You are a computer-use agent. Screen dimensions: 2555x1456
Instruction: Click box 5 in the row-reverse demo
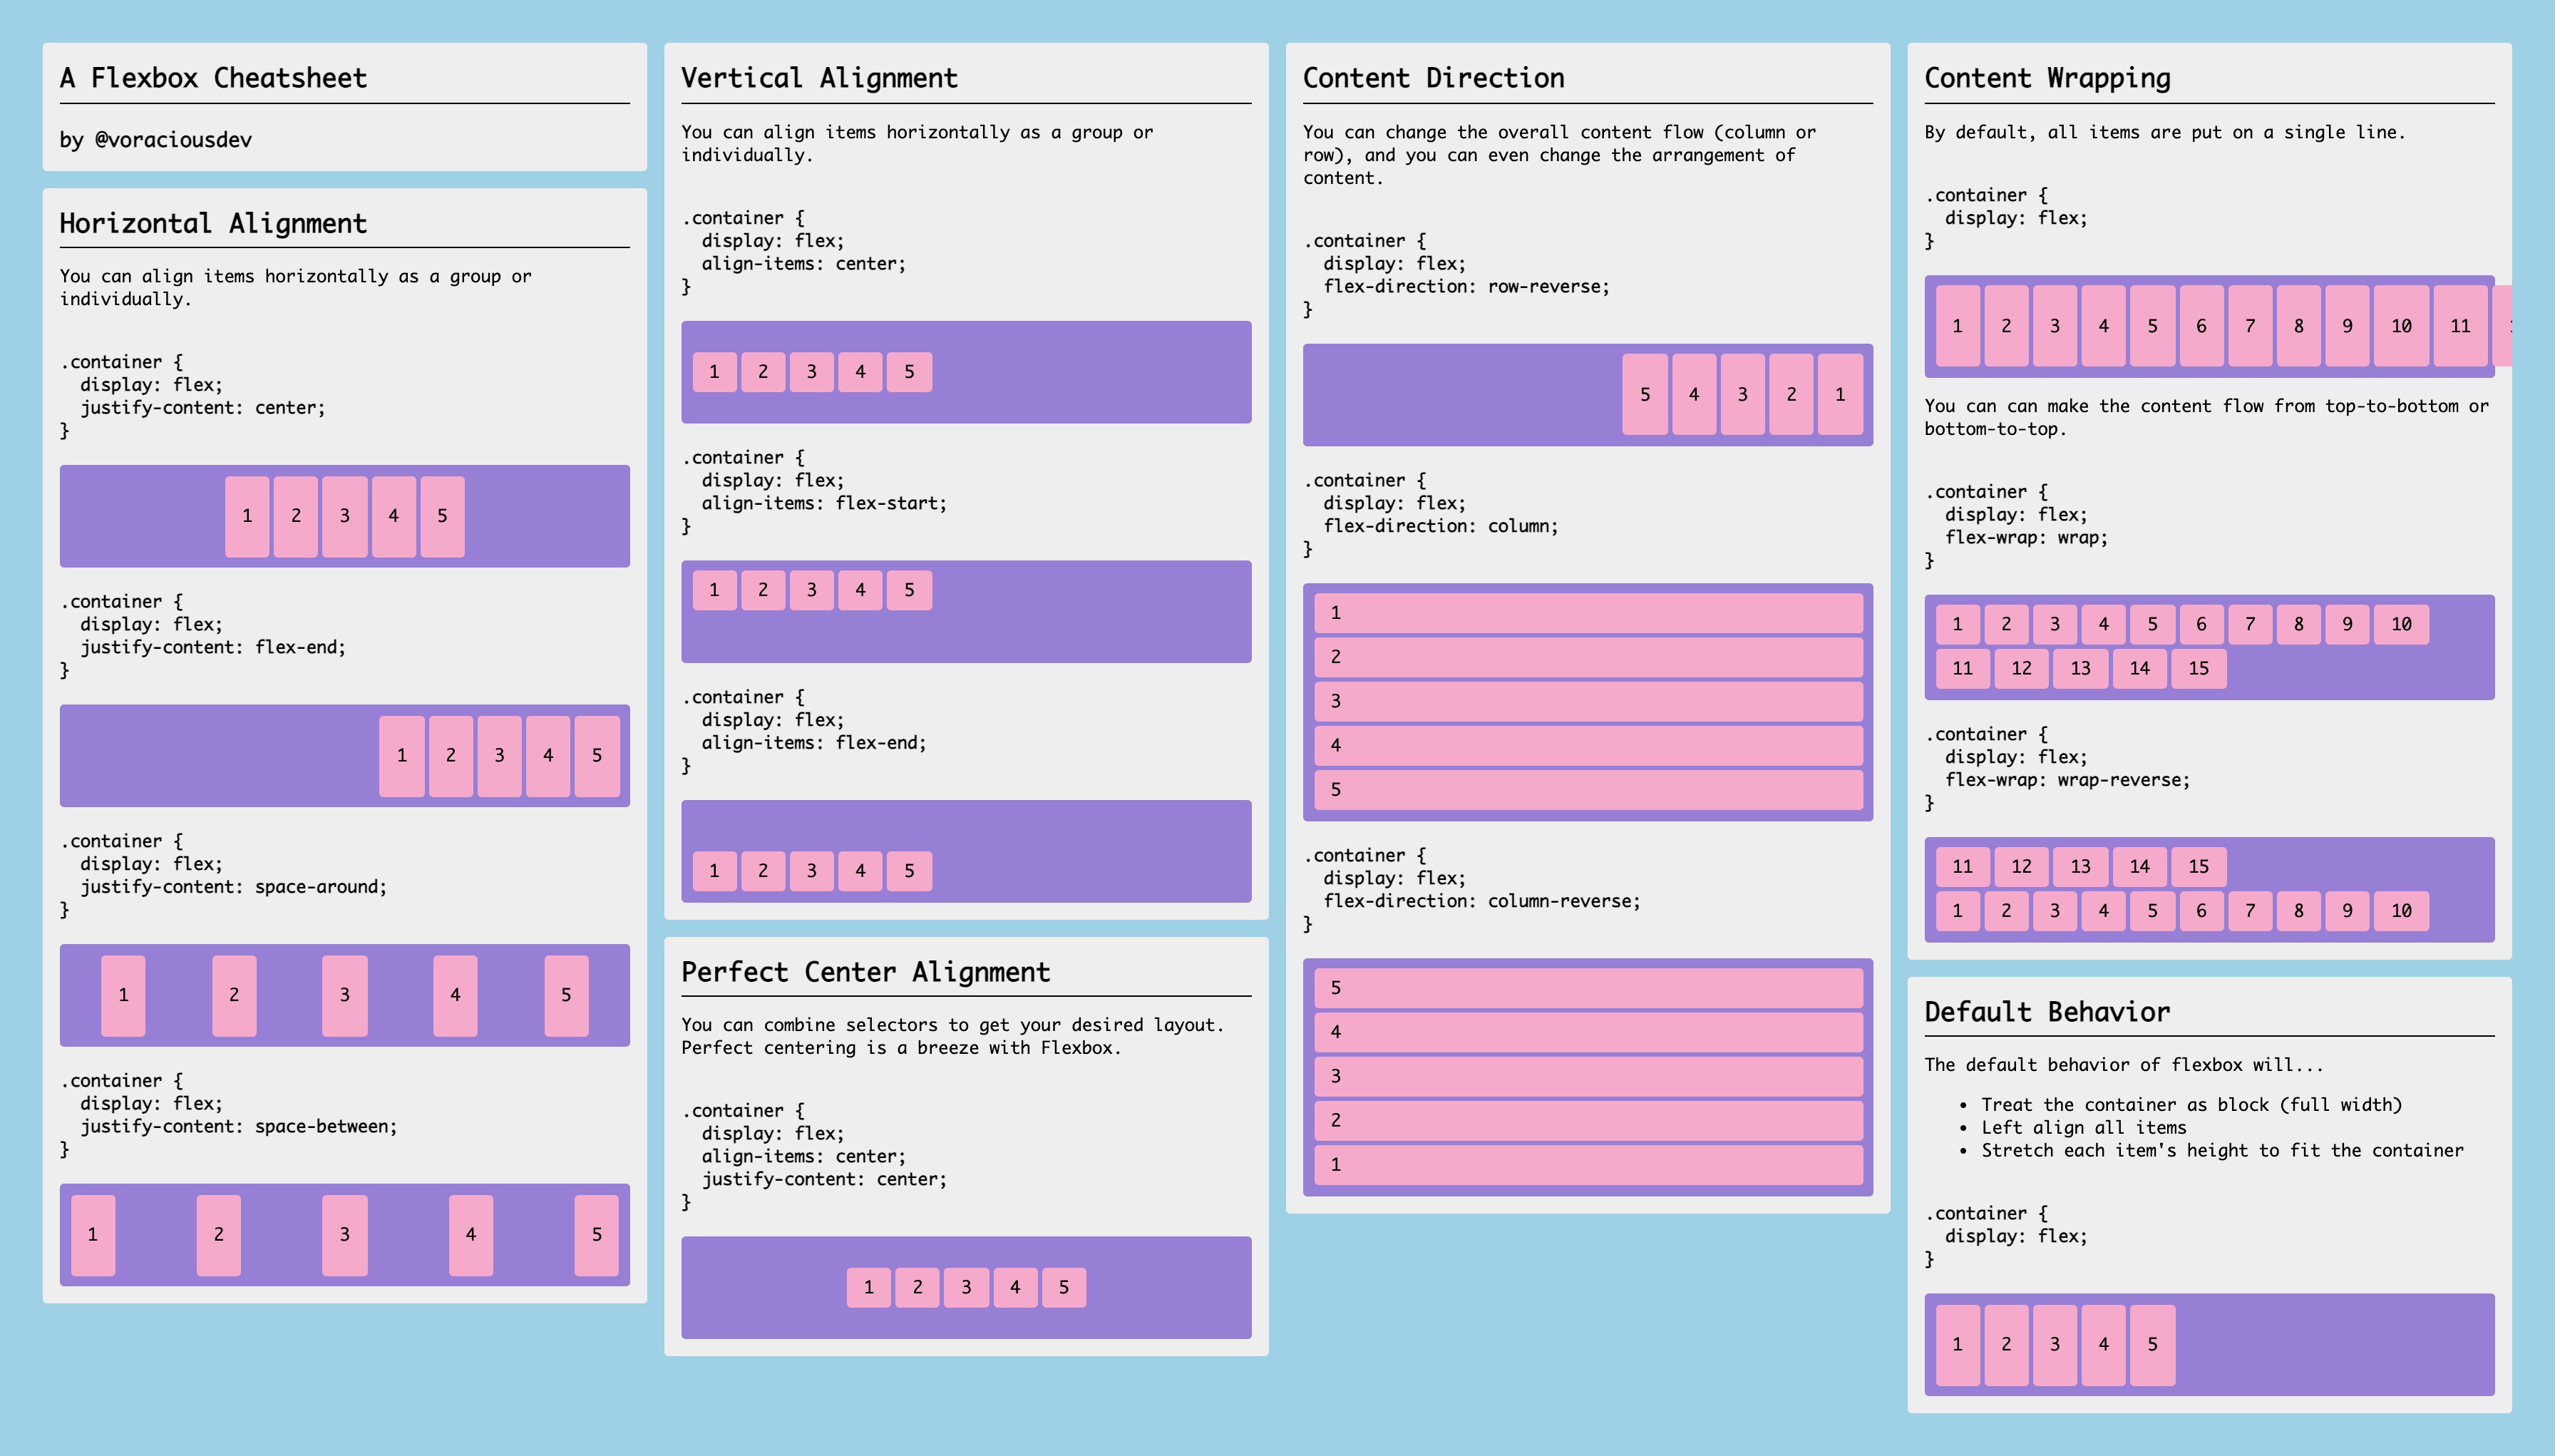pos(1645,394)
